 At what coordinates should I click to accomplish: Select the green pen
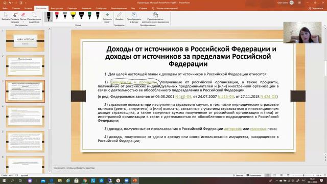pos(89,16)
